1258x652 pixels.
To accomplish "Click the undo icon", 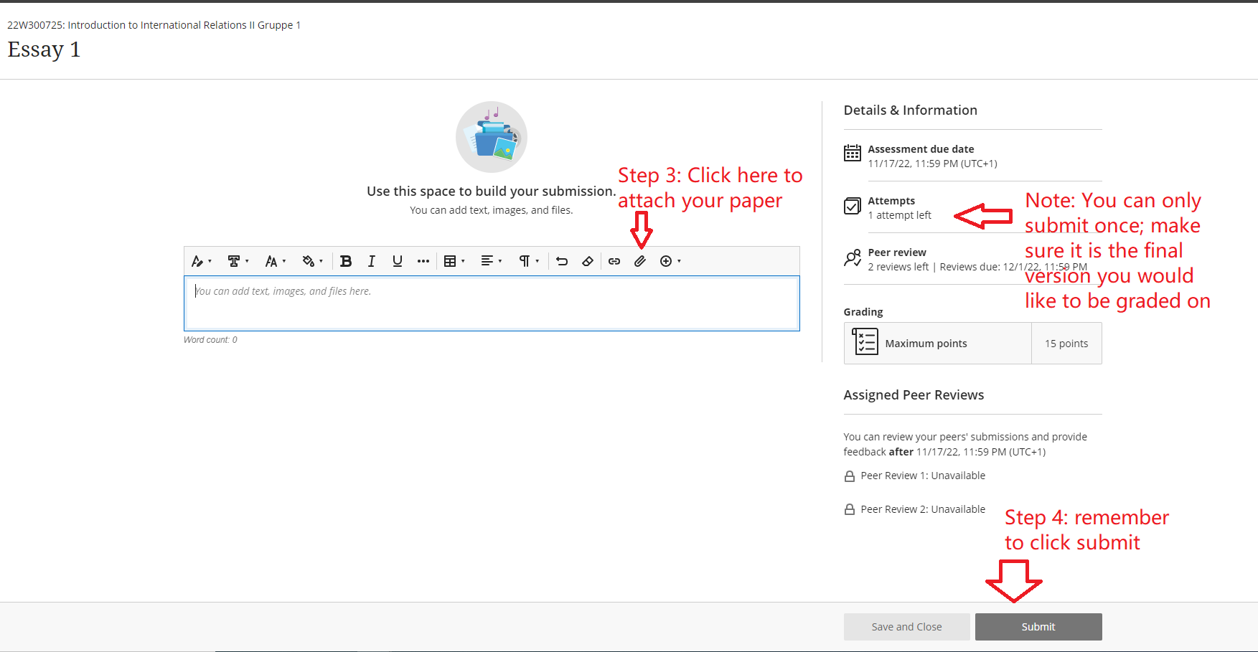I will click(x=562, y=261).
